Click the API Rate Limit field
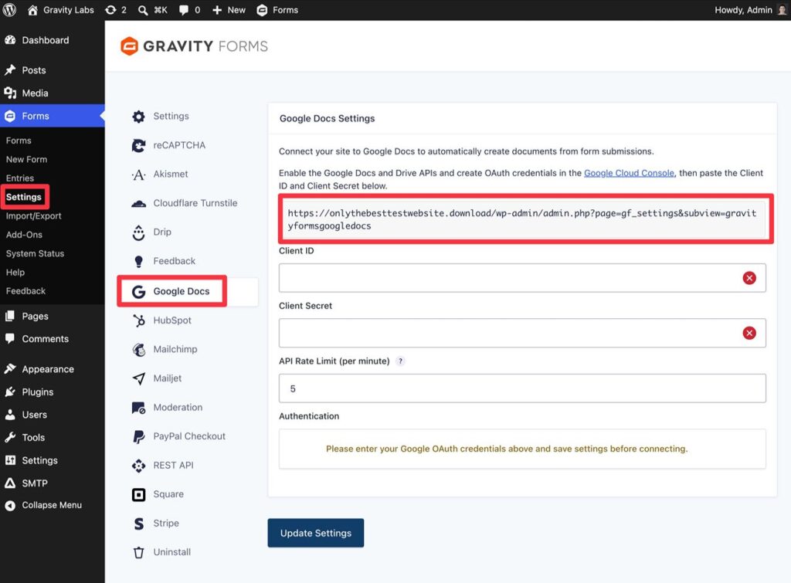 522,388
